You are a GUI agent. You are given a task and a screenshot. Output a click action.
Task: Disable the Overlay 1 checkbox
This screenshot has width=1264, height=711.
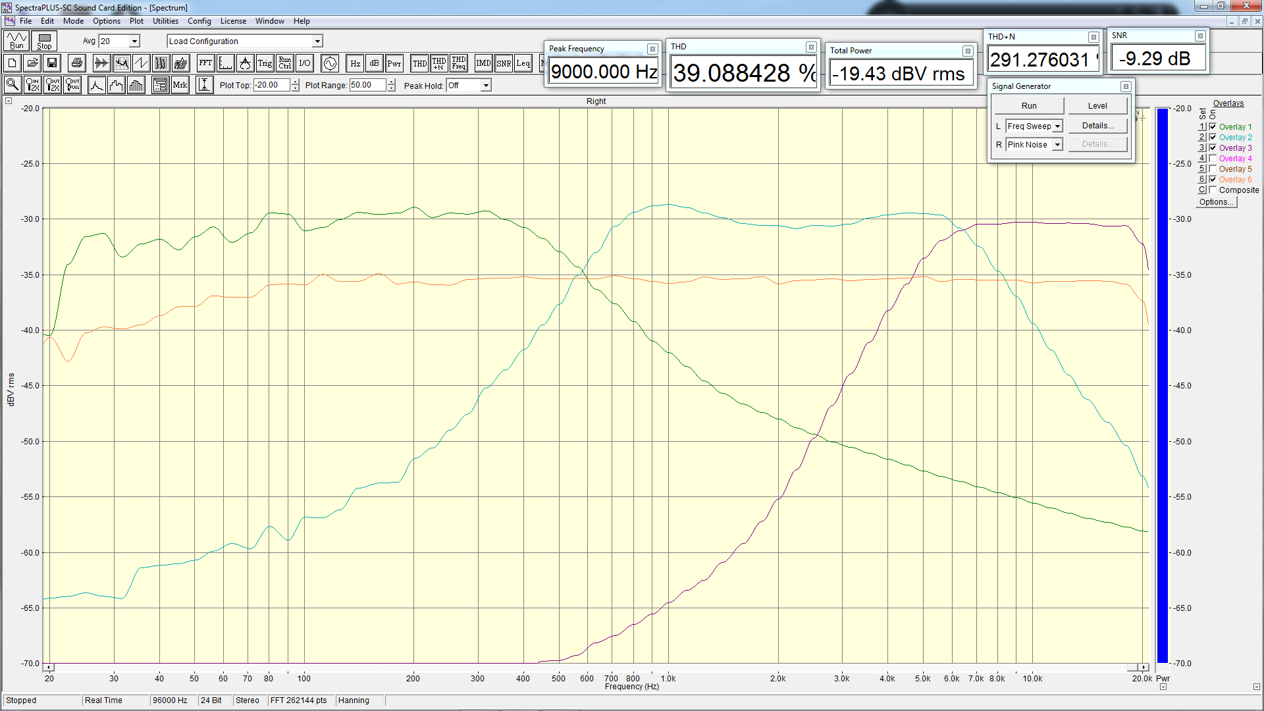pos(1213,126)
